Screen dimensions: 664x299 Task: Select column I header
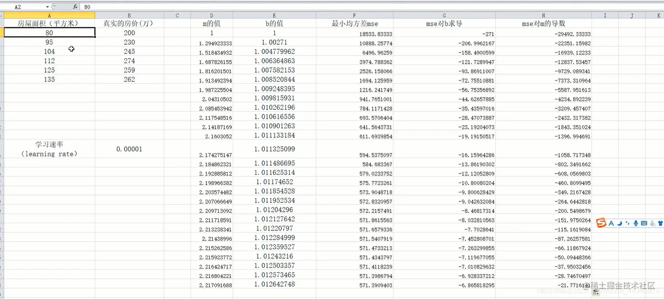coord(605,15)
